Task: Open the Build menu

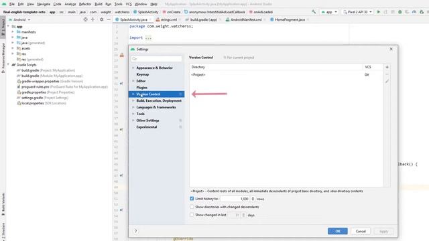Action: click(x=99, y=4)
